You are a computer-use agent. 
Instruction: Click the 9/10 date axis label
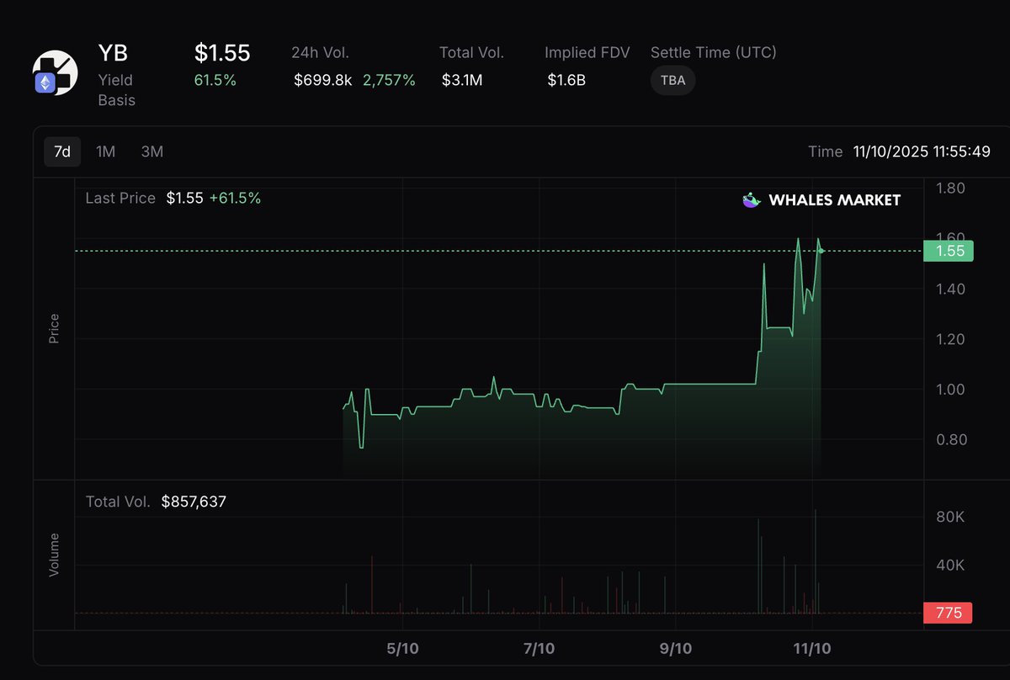(675, 649)
